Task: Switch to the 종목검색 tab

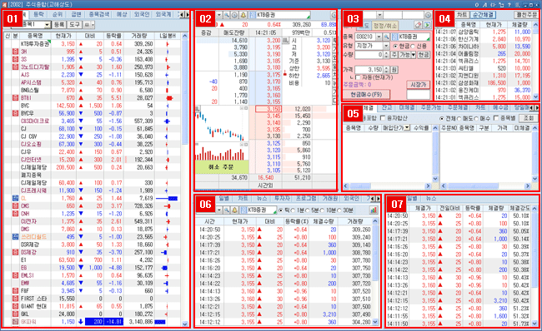Action: pos(99,14)
